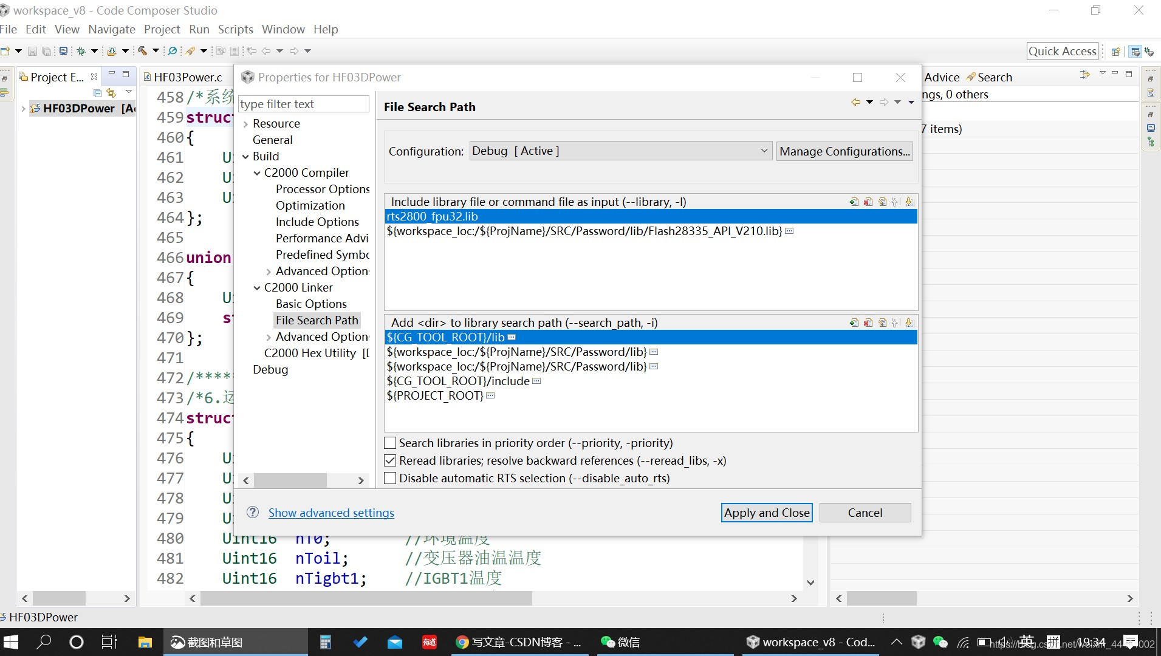Select Basic Options in the tree
1161x656 pixels.
click(311, 304)
